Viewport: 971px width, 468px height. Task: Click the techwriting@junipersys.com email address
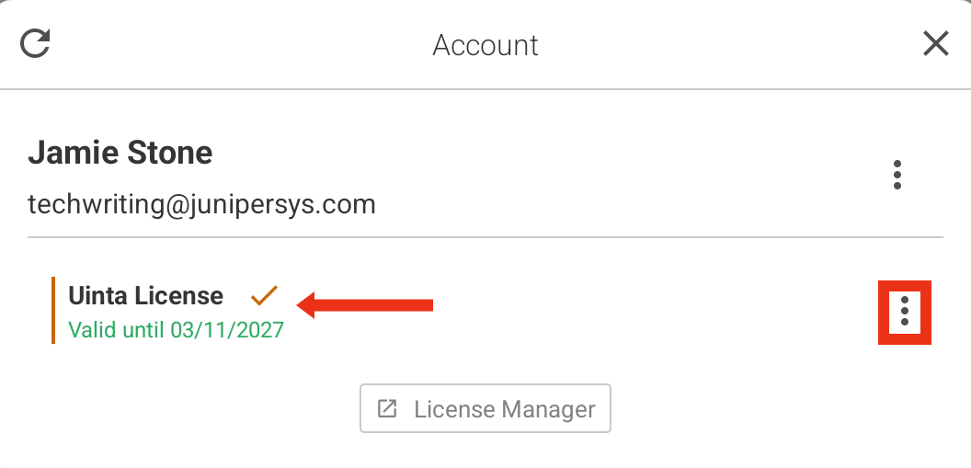[x=202, y=204]
